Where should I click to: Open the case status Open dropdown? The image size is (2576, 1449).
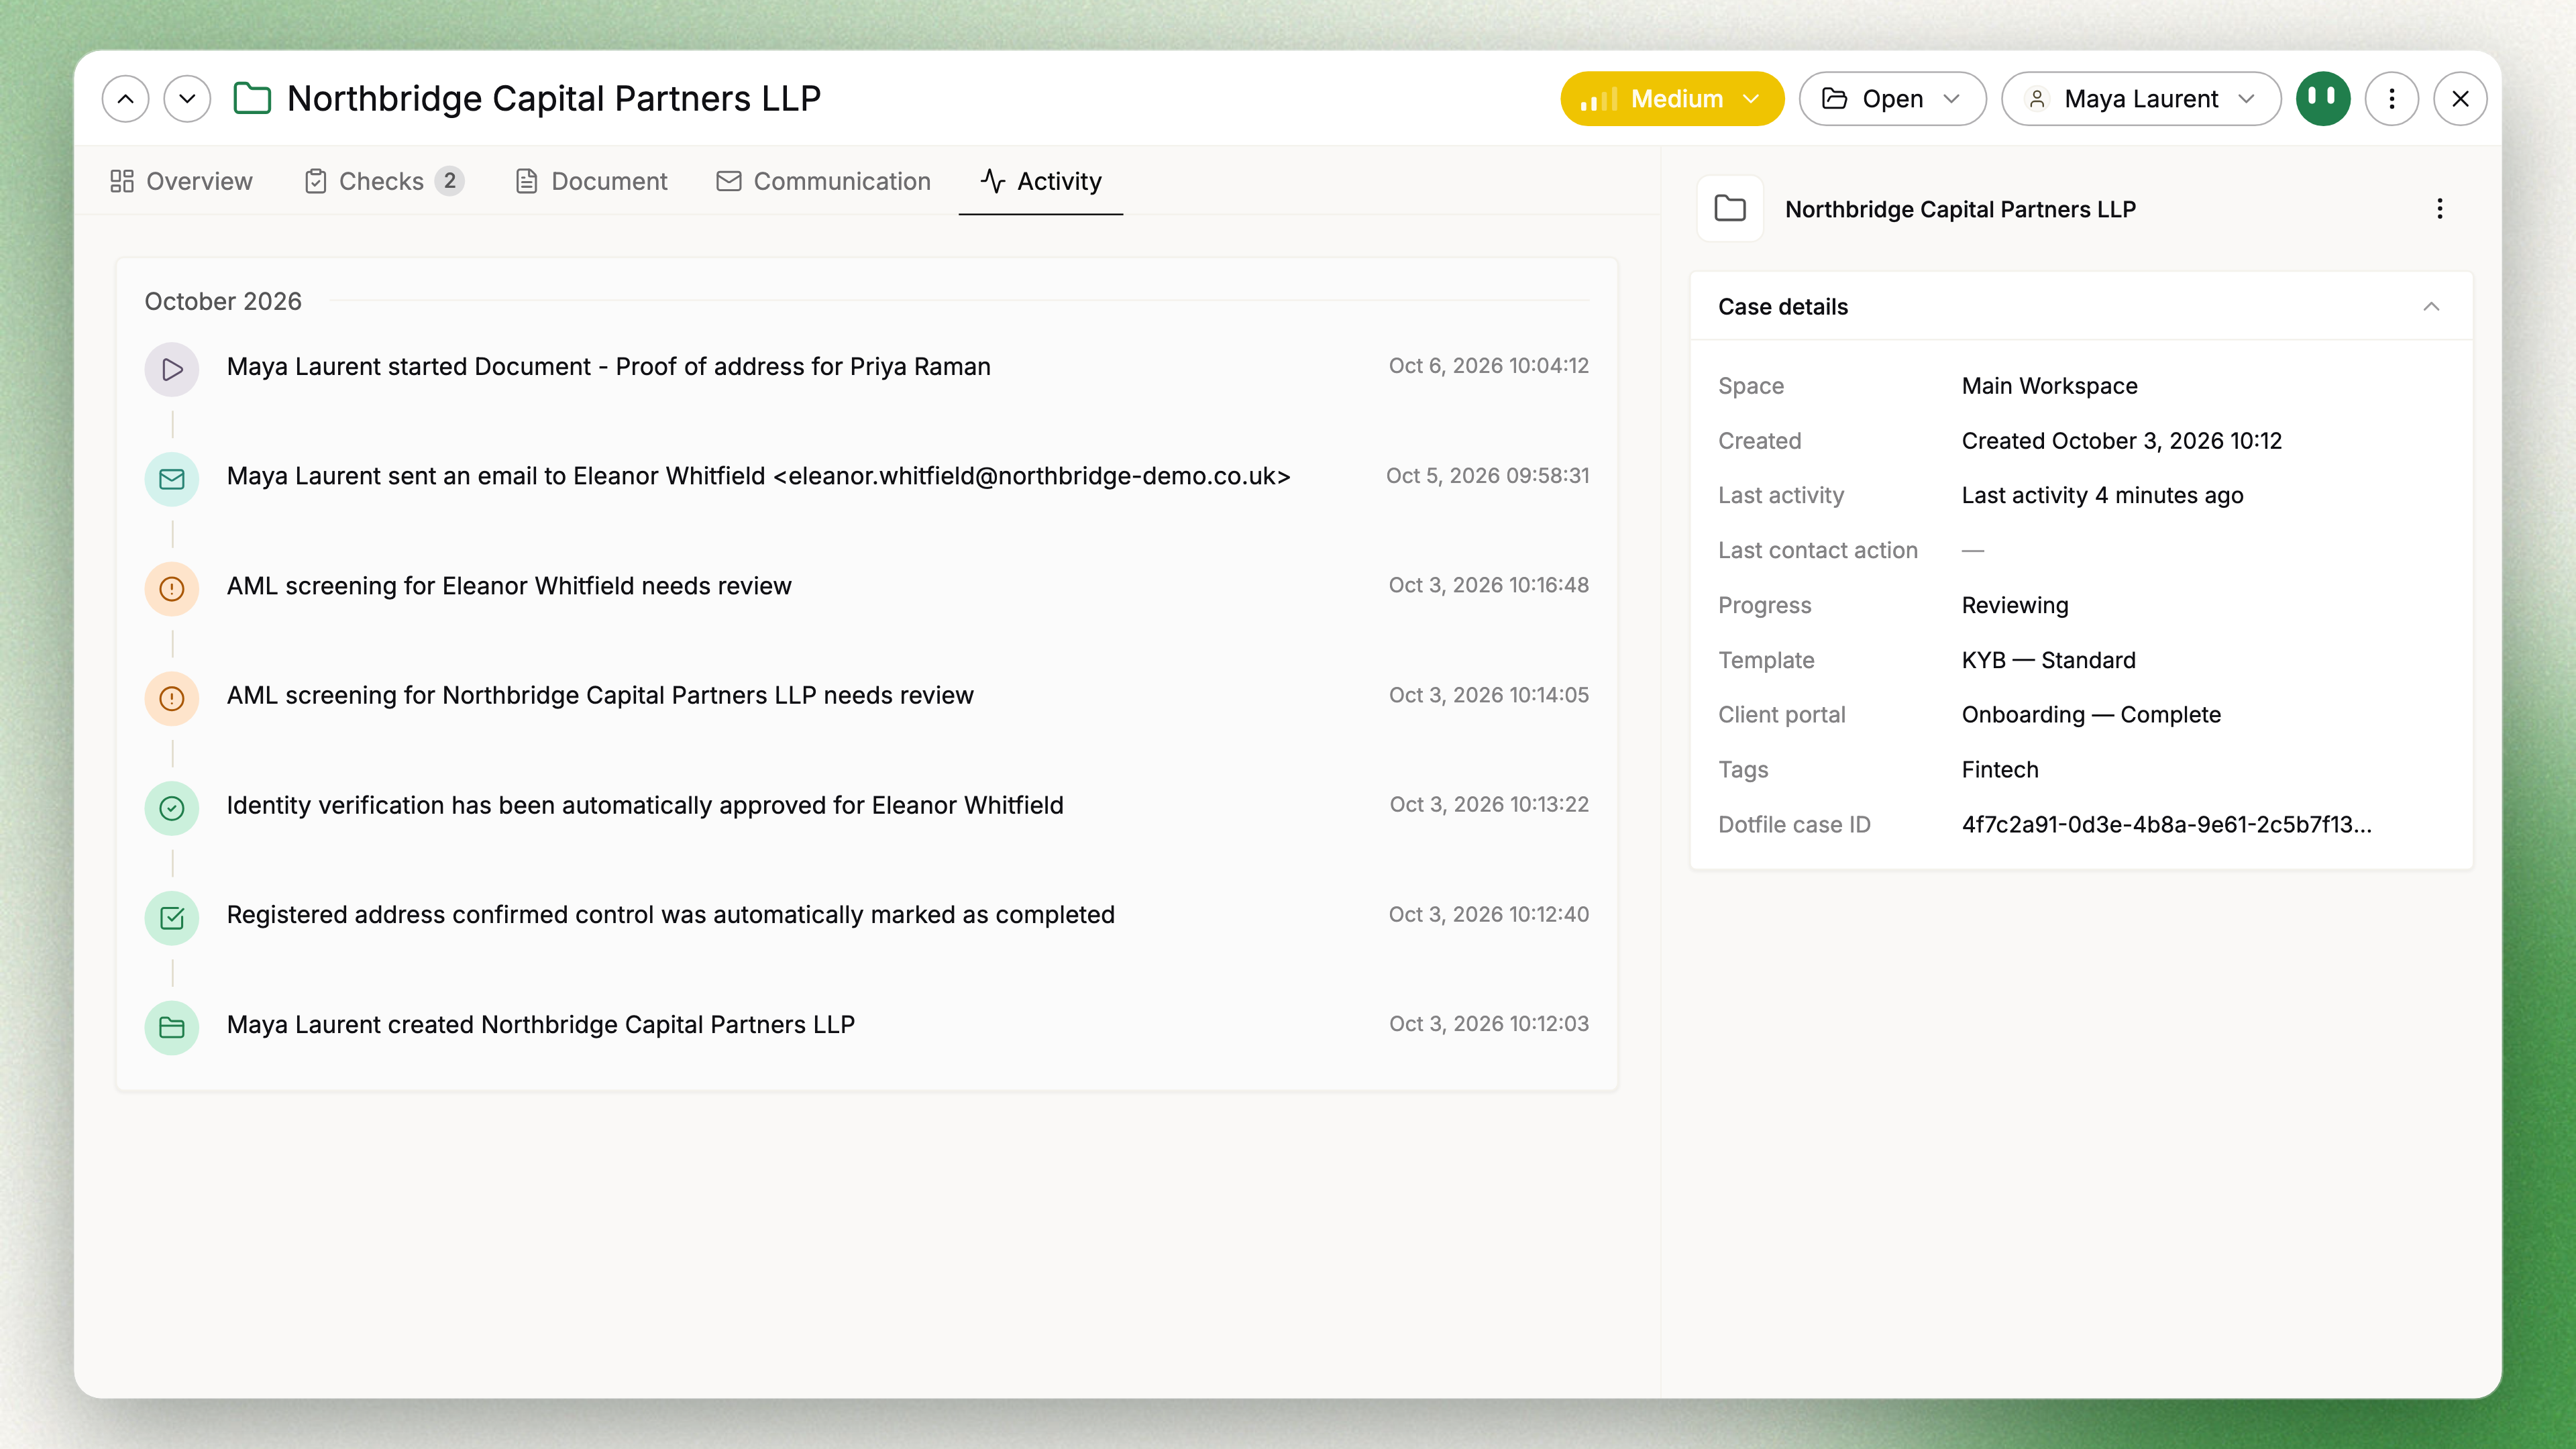(x=1892, y=99)
